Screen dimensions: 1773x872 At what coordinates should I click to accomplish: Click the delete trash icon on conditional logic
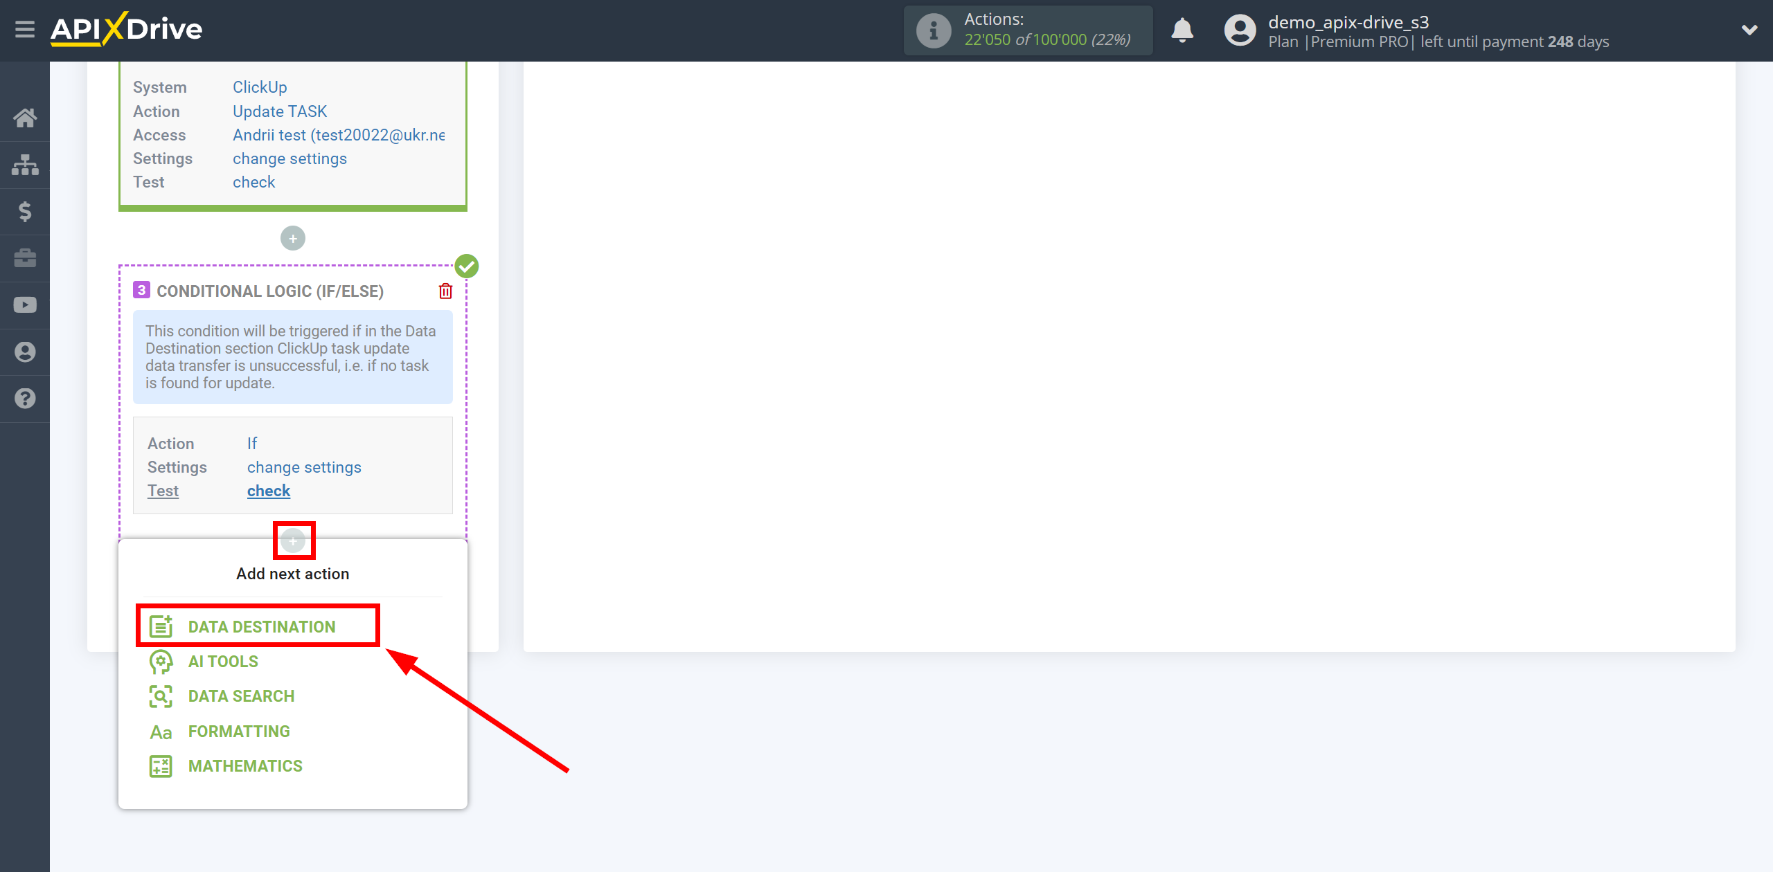coord(445,291)
